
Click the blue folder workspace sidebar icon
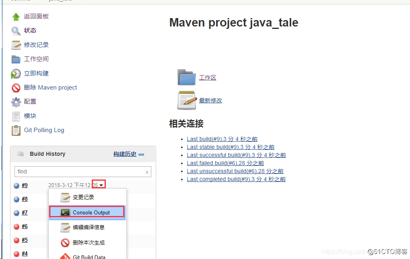(x=16, y=59)
